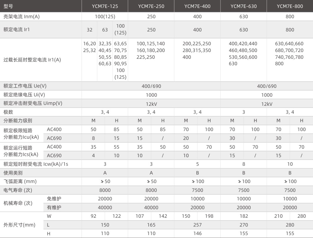The height and width of the screenshot is (238, 313).
Task: Click the ≯50 arcing distance under YCM7E-250
Action: click(152, 181)
